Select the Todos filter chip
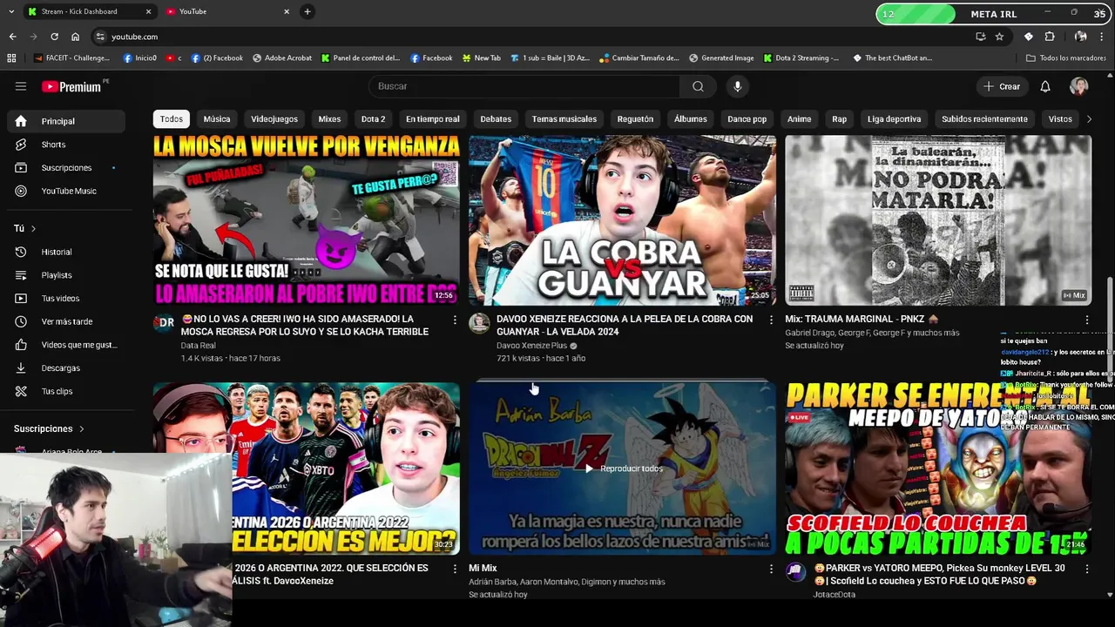 coord(172,118)
